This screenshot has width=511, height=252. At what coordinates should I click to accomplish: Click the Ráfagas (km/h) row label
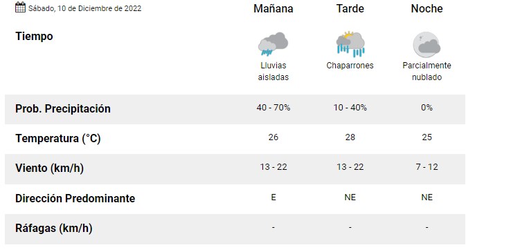click(x=54, y=229)
